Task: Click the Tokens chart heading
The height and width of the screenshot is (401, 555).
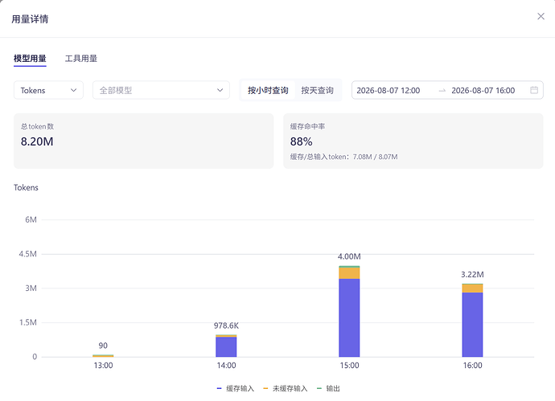Action: point(26,187)
